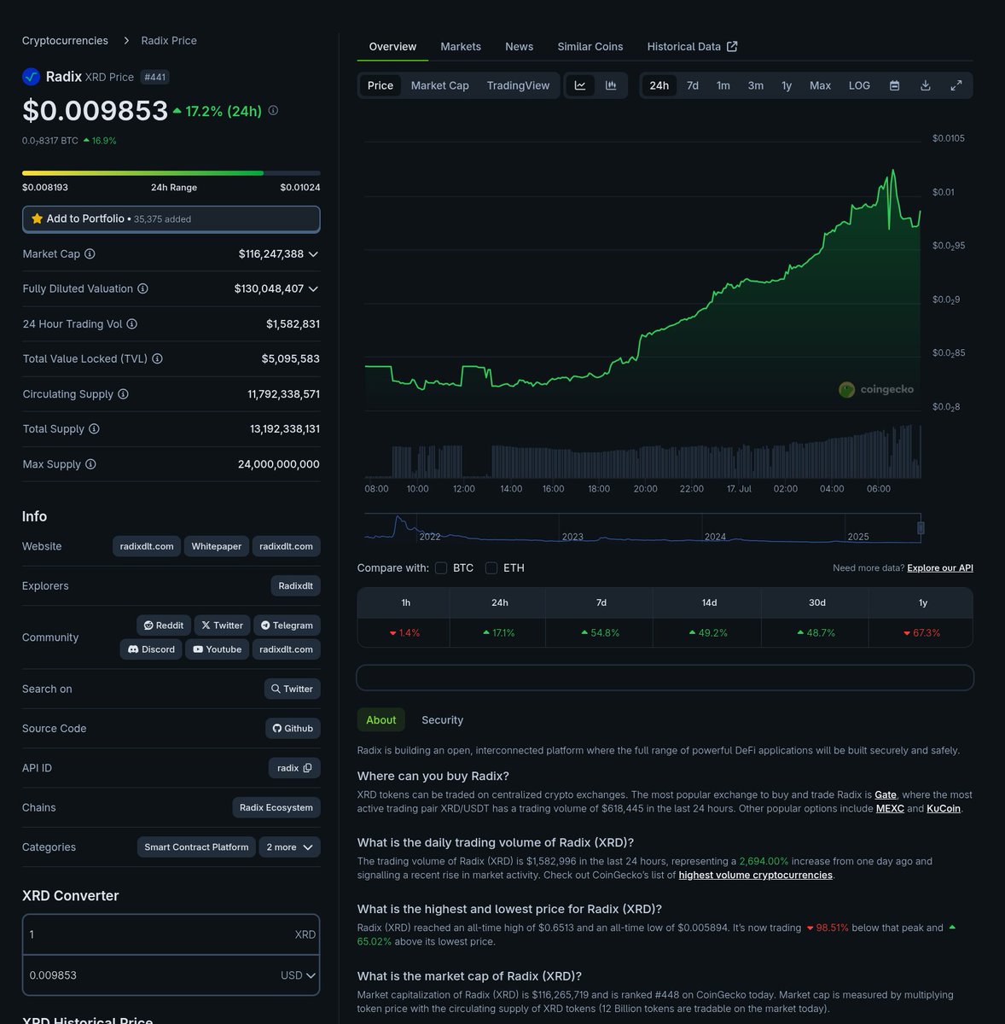The width and height of the screenshot is (1005, 1024).
Task: Open the Discord community link
Action: point(151,649)
